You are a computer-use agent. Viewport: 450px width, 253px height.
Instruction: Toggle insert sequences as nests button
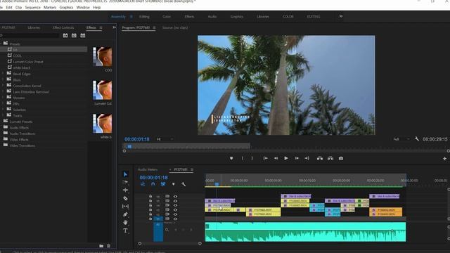click(143, 184)
